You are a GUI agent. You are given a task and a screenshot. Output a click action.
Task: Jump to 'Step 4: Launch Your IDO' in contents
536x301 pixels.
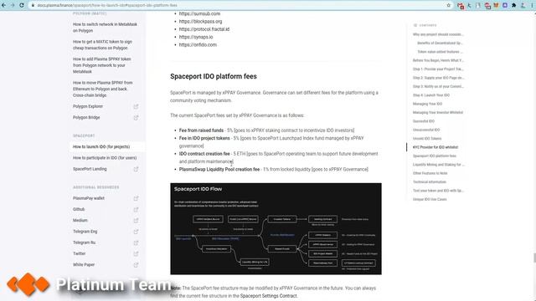[x=431, y=95]
